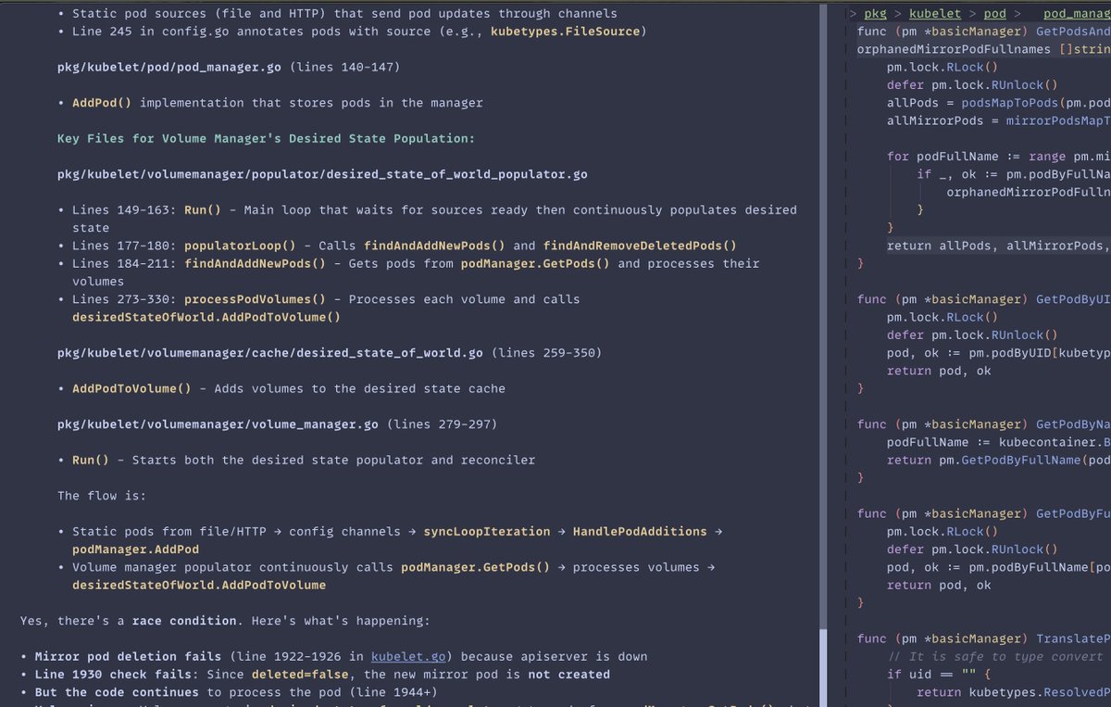Screen dimensions: 1111x707
Task: Click 'Run()' in the reconciler bullet
Action: [91, 460]
